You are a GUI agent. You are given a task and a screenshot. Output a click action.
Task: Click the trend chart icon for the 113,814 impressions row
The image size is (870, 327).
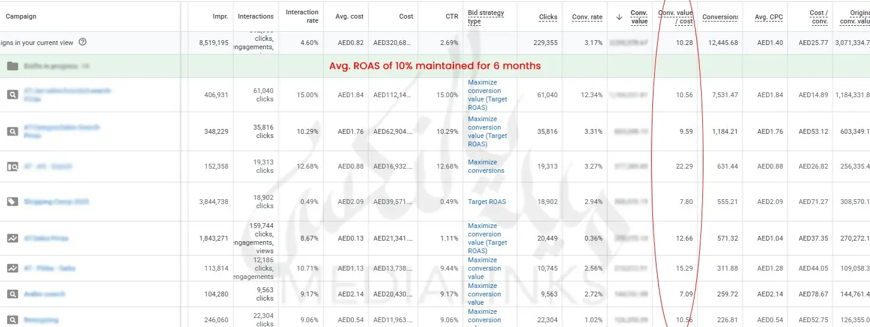point(12,268)
